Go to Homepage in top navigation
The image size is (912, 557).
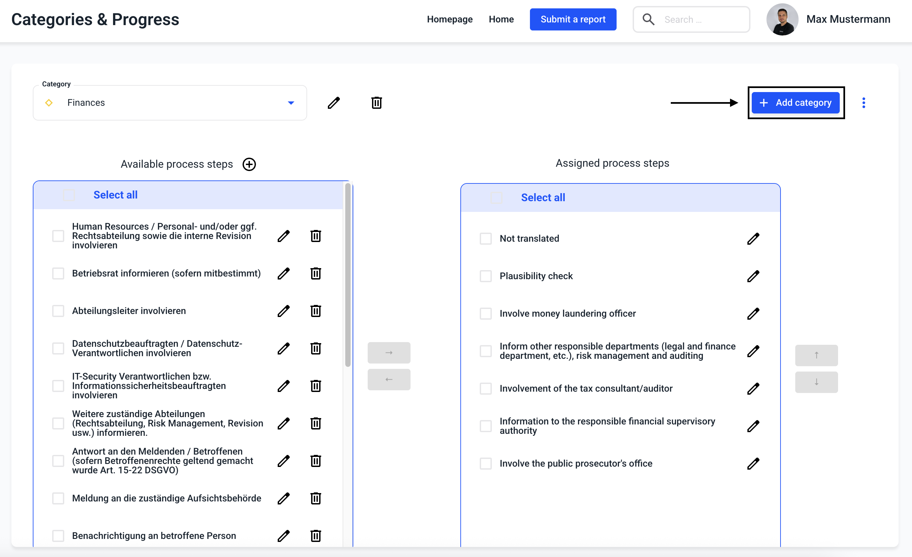coord(449,19)
